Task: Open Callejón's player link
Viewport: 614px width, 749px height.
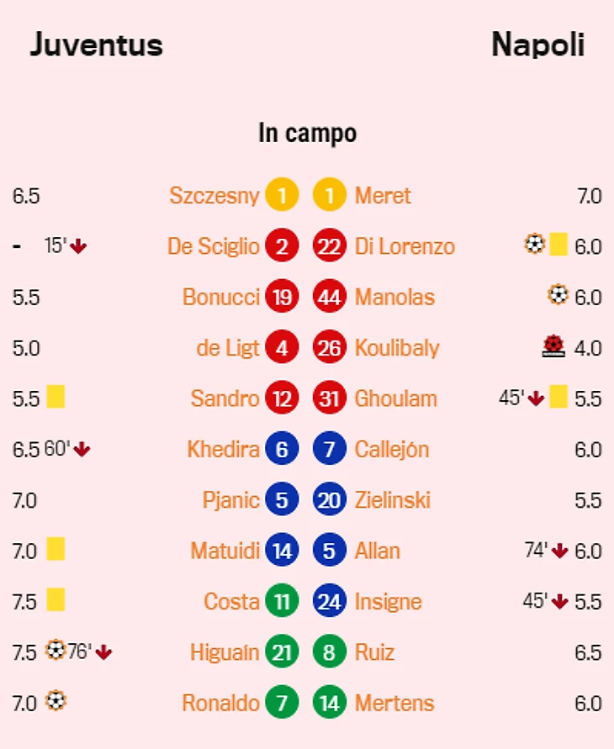Action: pos(391,450)
